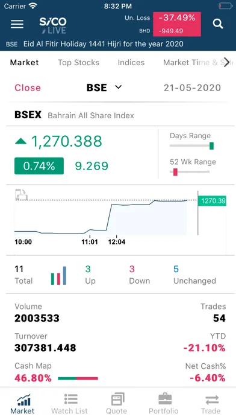The width and height of the screenshot is (236, 420).
Task: Tap the BHD -949.49 value
Action: click(171, 31)
